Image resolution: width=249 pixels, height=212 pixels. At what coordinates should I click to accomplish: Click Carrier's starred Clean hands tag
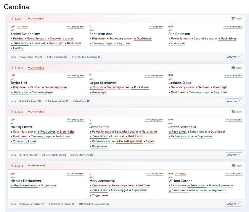tap(178, 190)
